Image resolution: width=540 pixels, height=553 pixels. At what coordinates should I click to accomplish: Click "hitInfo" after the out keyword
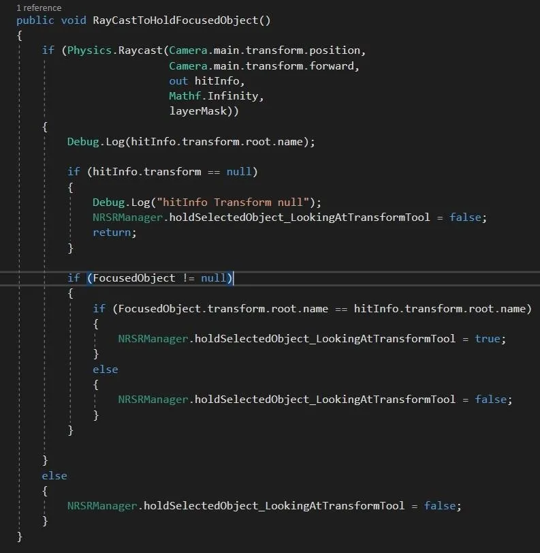point(217,81)
